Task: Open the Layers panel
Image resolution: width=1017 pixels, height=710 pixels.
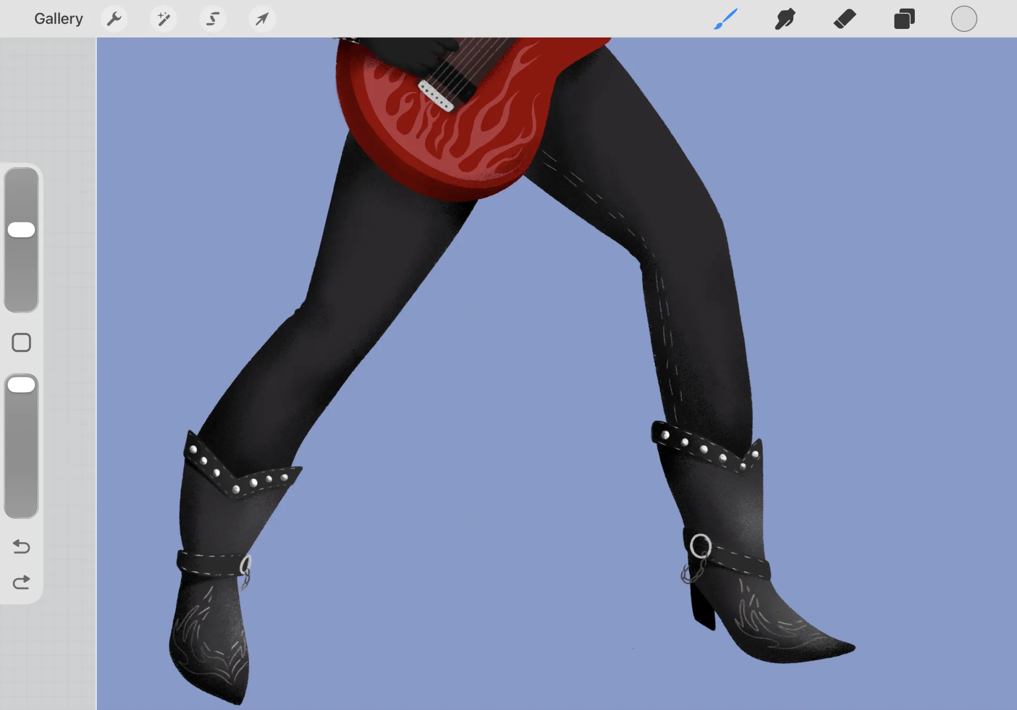Action: click(904, 19)
